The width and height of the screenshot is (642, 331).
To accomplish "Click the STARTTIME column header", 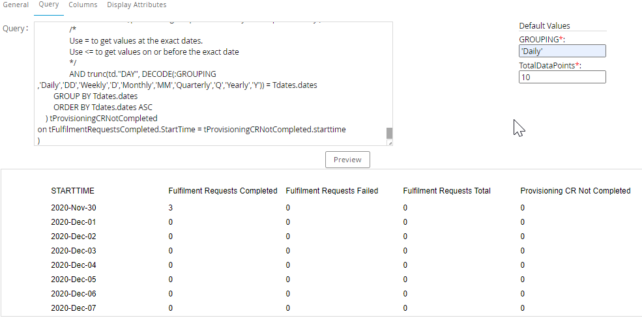I will coord(72,191).
